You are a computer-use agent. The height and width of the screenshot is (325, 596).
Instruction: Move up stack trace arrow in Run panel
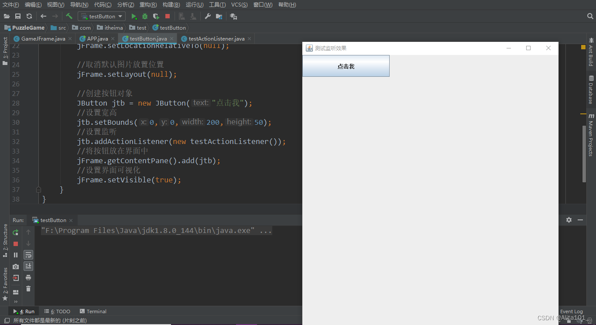tap(28, 232)
